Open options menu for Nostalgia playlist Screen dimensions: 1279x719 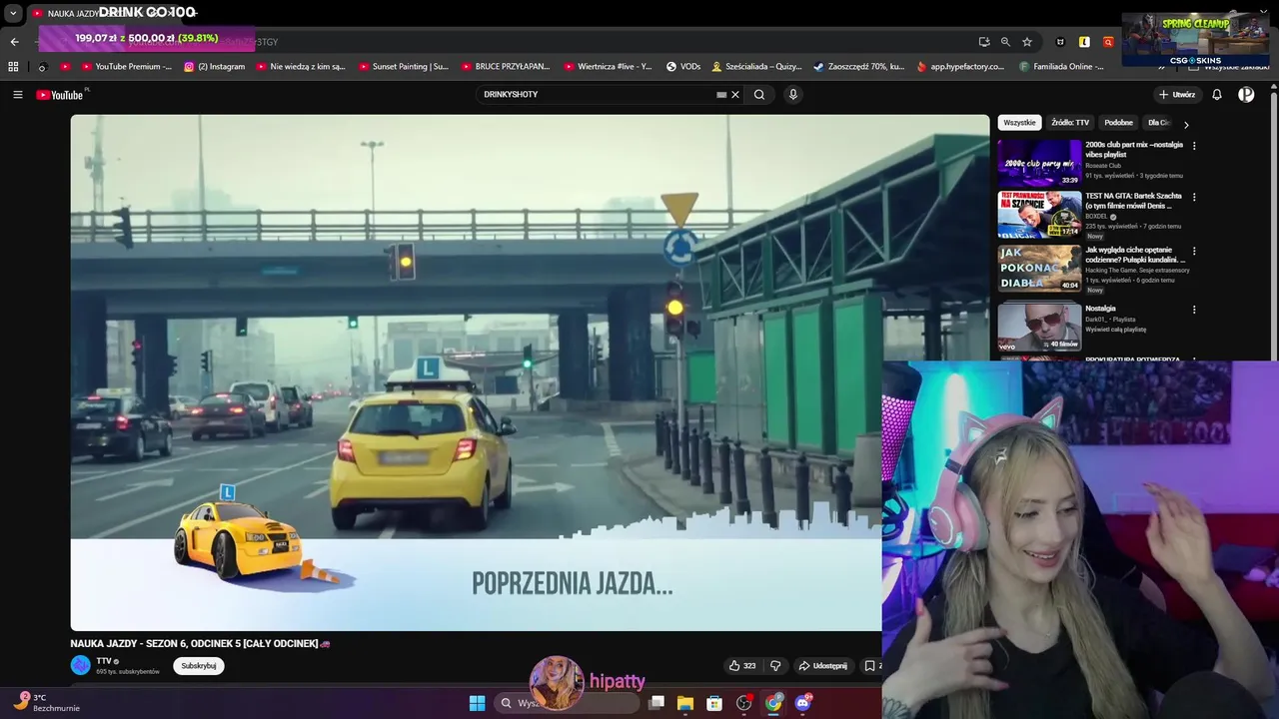pos(1194,310)
